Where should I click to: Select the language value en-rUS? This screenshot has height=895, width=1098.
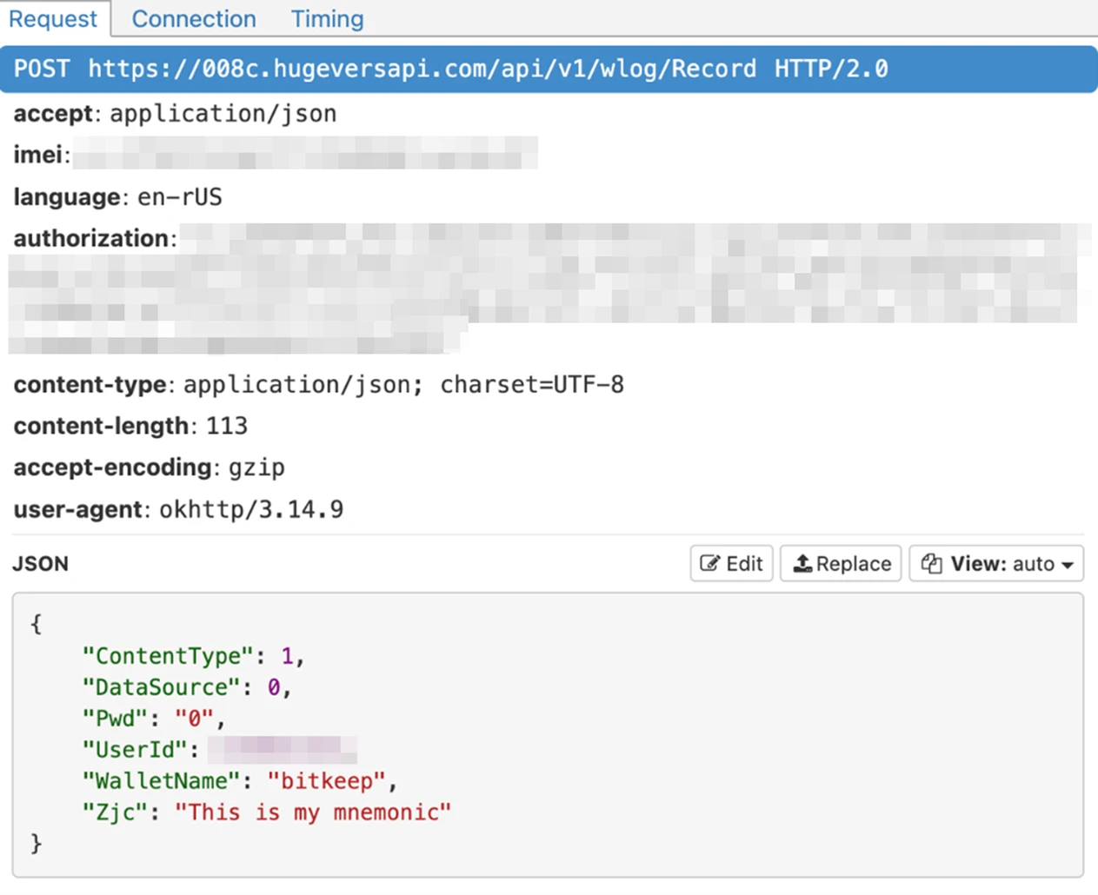pyautogui.click(x=179, y=197)
